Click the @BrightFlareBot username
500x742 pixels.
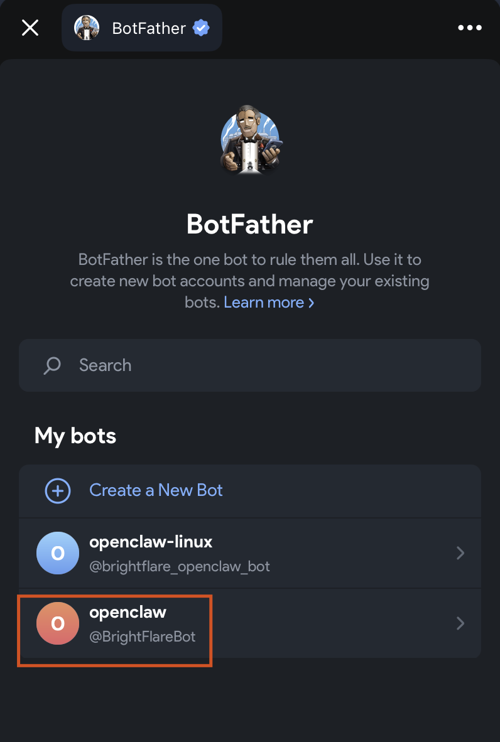(x=143, y=637)
